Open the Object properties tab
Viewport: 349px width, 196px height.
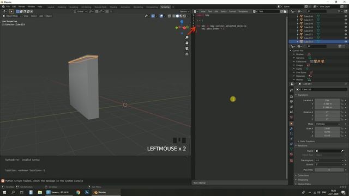click(291, 124)
